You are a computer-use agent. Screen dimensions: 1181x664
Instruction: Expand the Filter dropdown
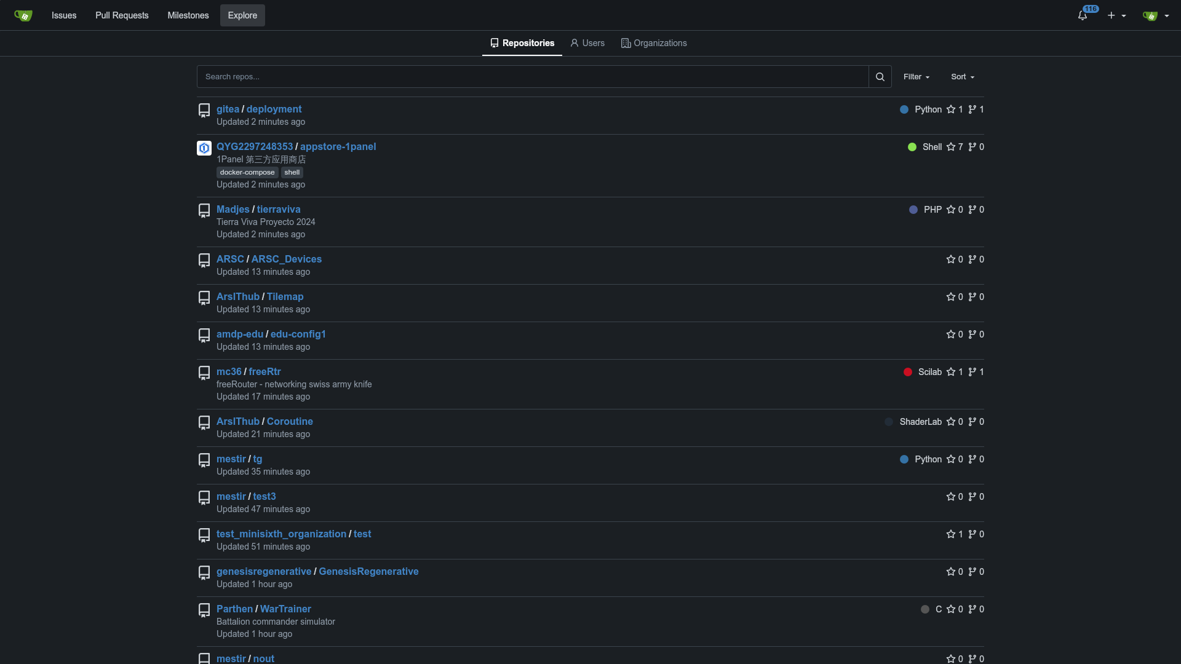pyautogui.click(x=916, y=77)
